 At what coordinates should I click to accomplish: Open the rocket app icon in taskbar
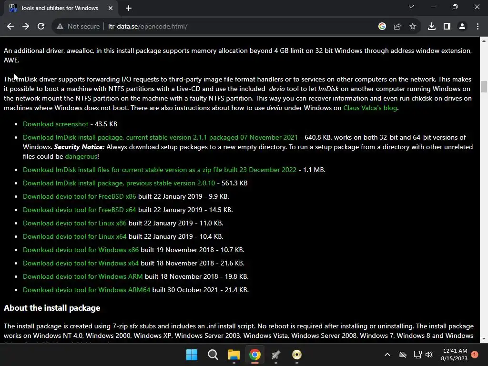coord(276,355)
